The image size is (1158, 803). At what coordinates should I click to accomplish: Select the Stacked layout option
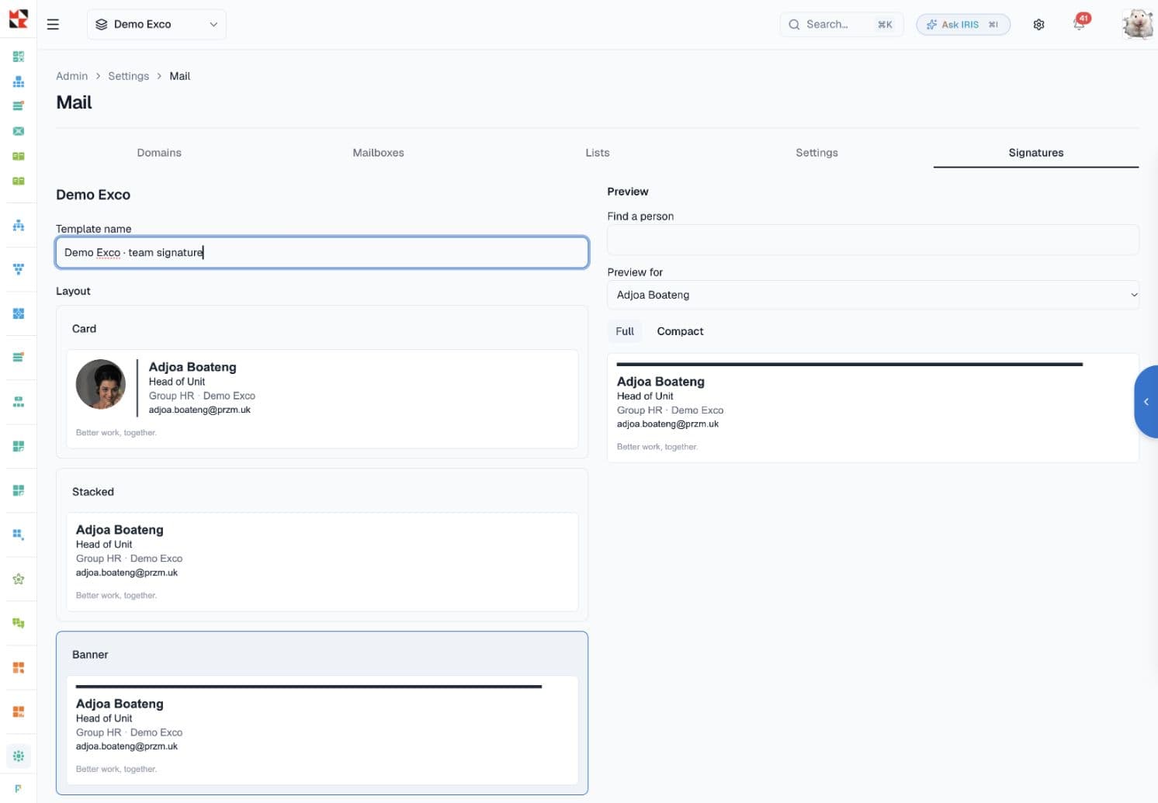322,544
